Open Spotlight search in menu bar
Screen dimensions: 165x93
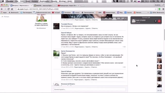point(158,1)
